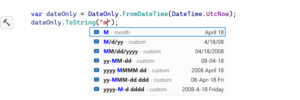Click the icon next to 'yy-MM-dd' suggestion

click(x=96, y=61)
